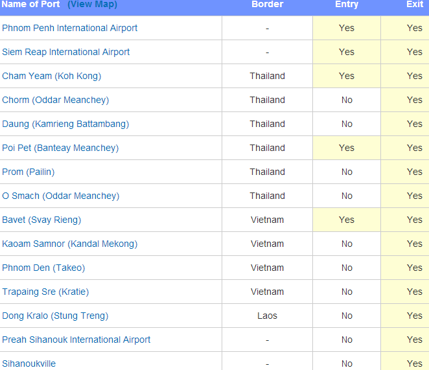
Task: Click the Entry column header
Action: pyautogui.click(x=346, y=4)
